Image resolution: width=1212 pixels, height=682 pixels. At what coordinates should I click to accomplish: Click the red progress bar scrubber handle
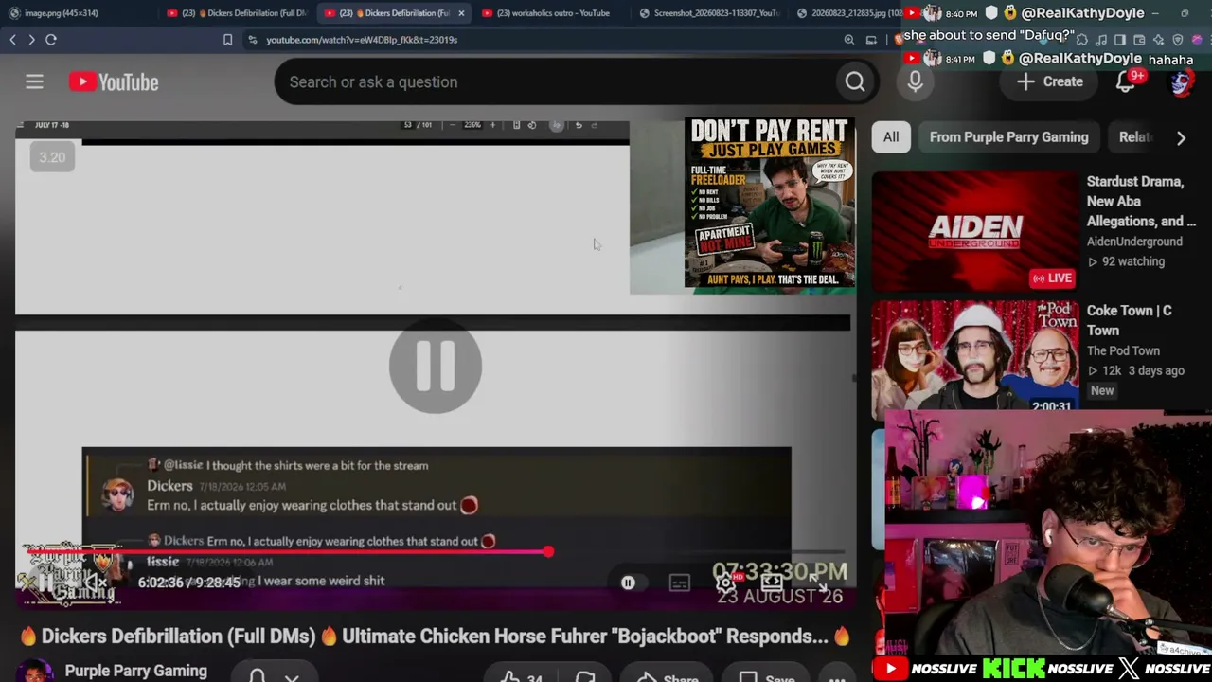[548, 552]
